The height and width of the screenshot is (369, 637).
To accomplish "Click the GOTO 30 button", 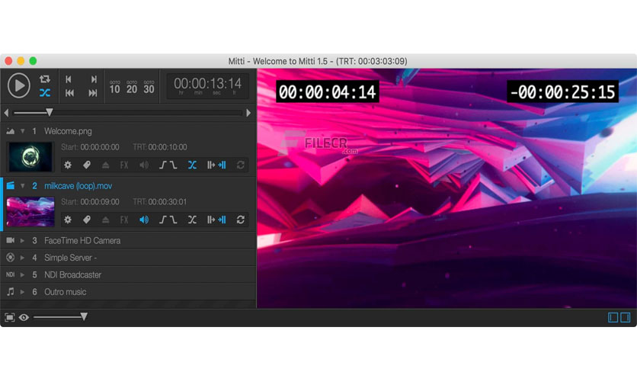I will (x=149, y=87).
